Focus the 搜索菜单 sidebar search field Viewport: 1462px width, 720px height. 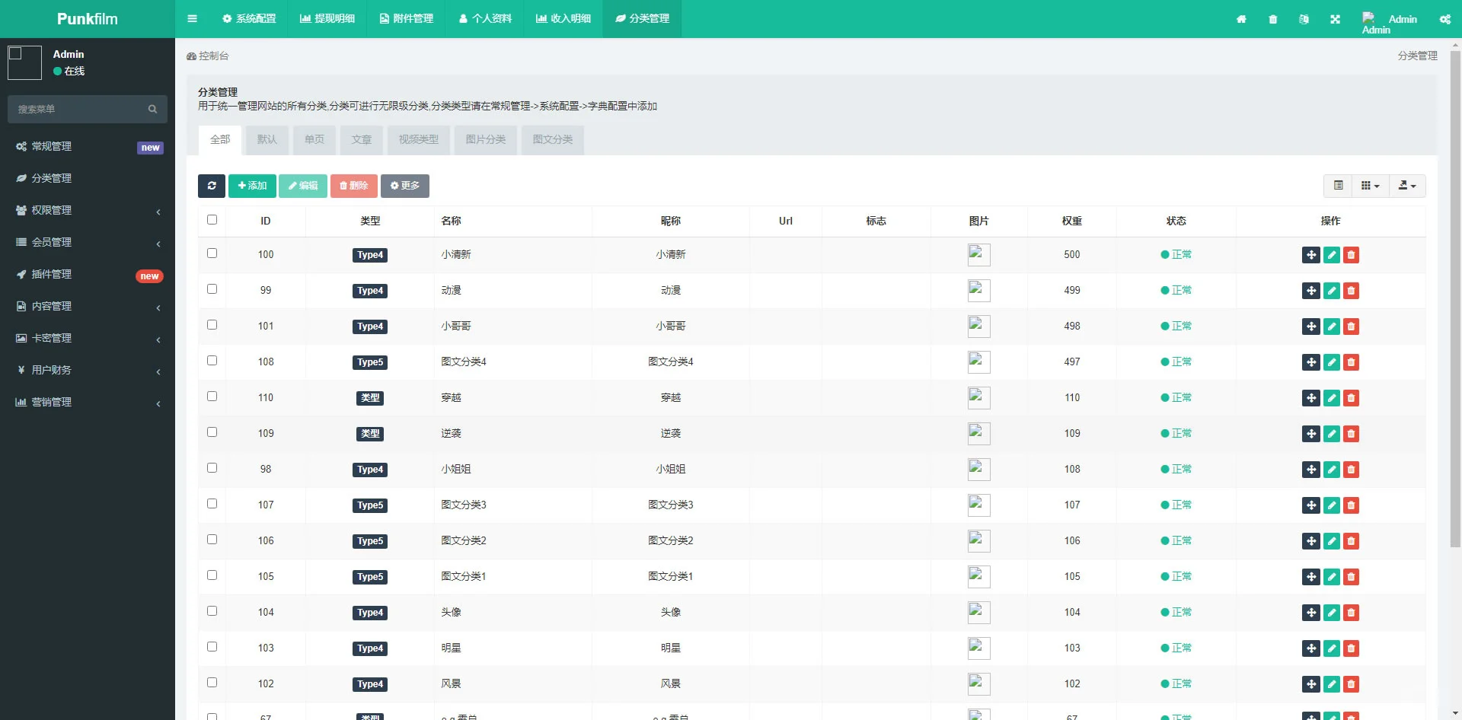coord(80,110)
